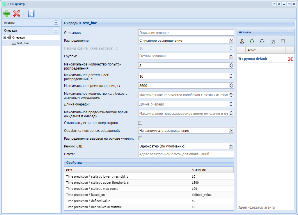The image size is (298, 215).
Task: Increase maximum distribution attempts with up arrow
Action: (x=231, y=64)
